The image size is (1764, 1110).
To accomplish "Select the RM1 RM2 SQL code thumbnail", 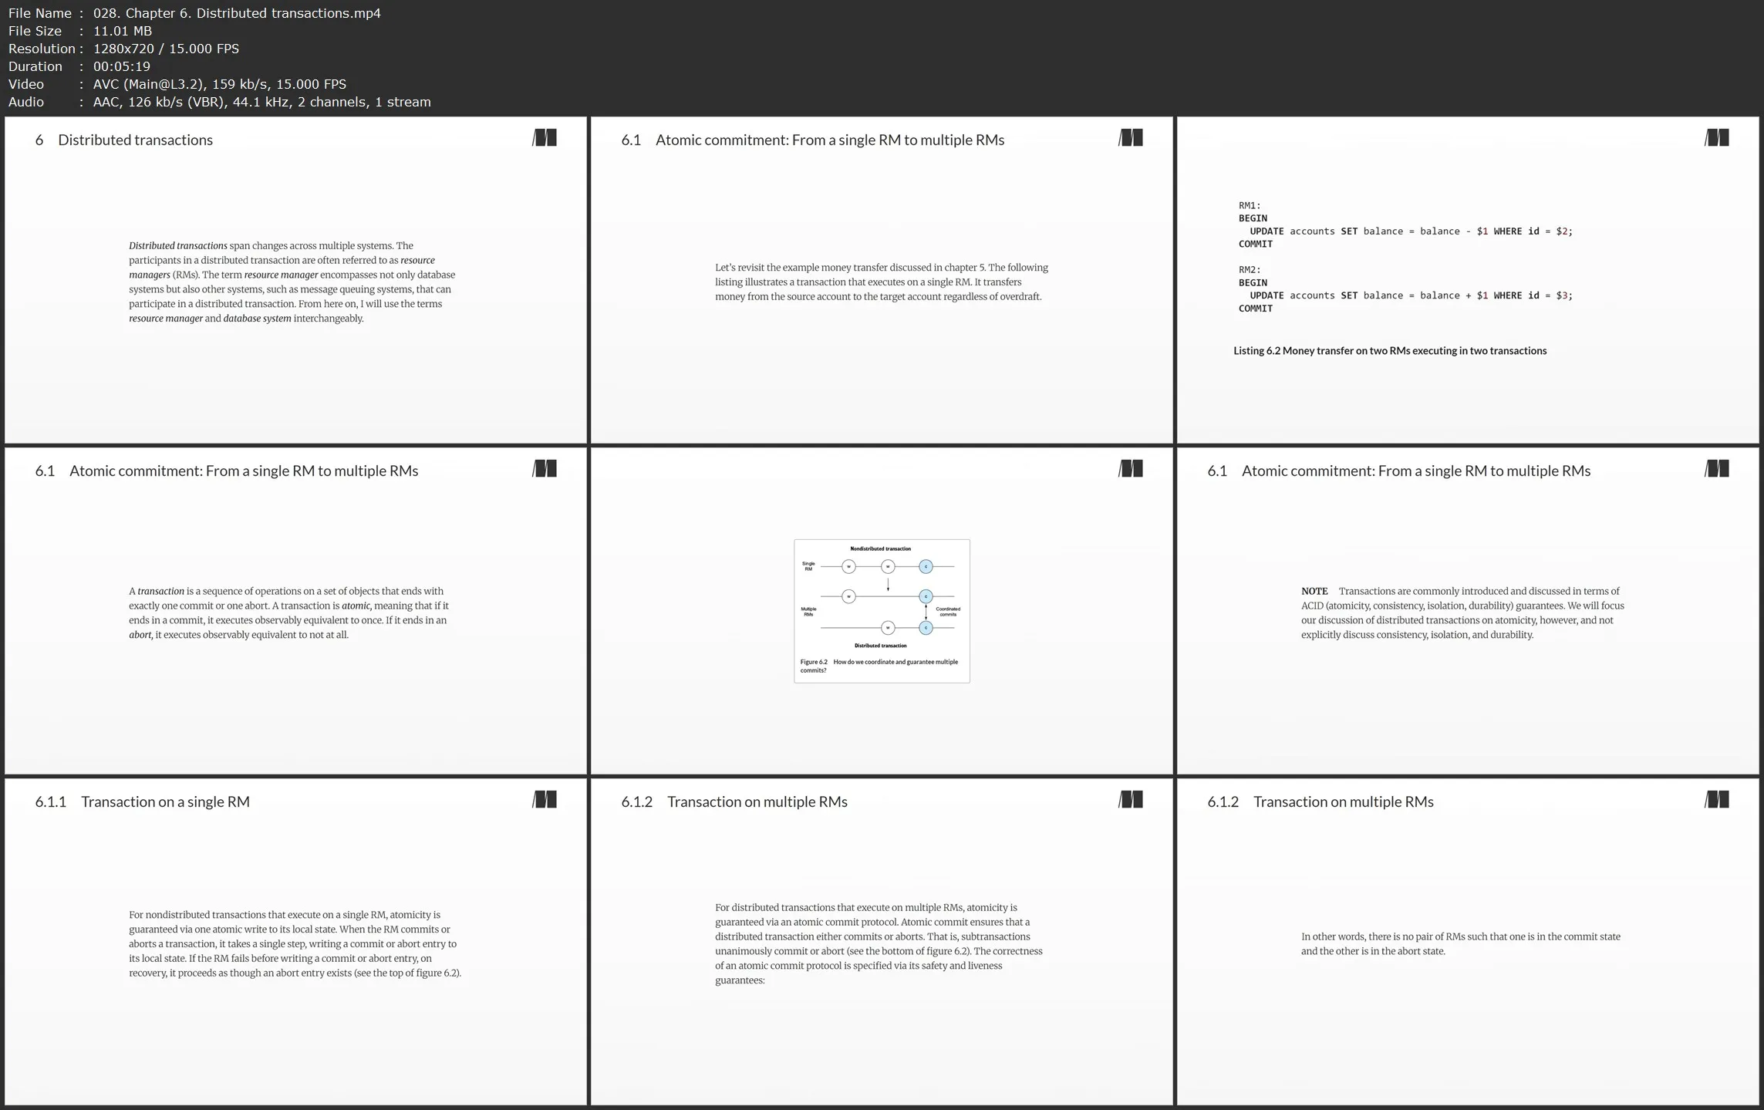I will 1405,257.
